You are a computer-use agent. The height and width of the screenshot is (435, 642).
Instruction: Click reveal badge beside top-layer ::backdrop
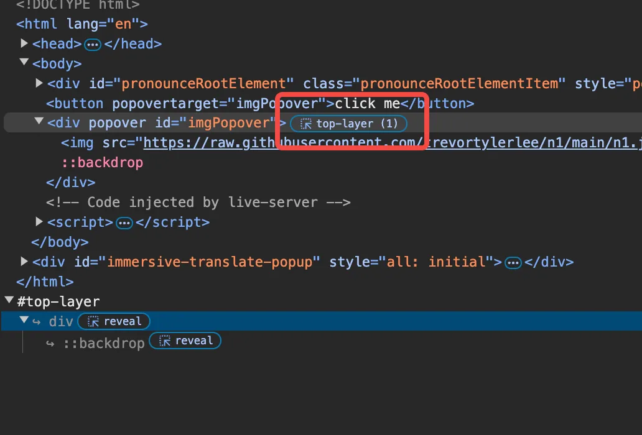coord(185,341)
